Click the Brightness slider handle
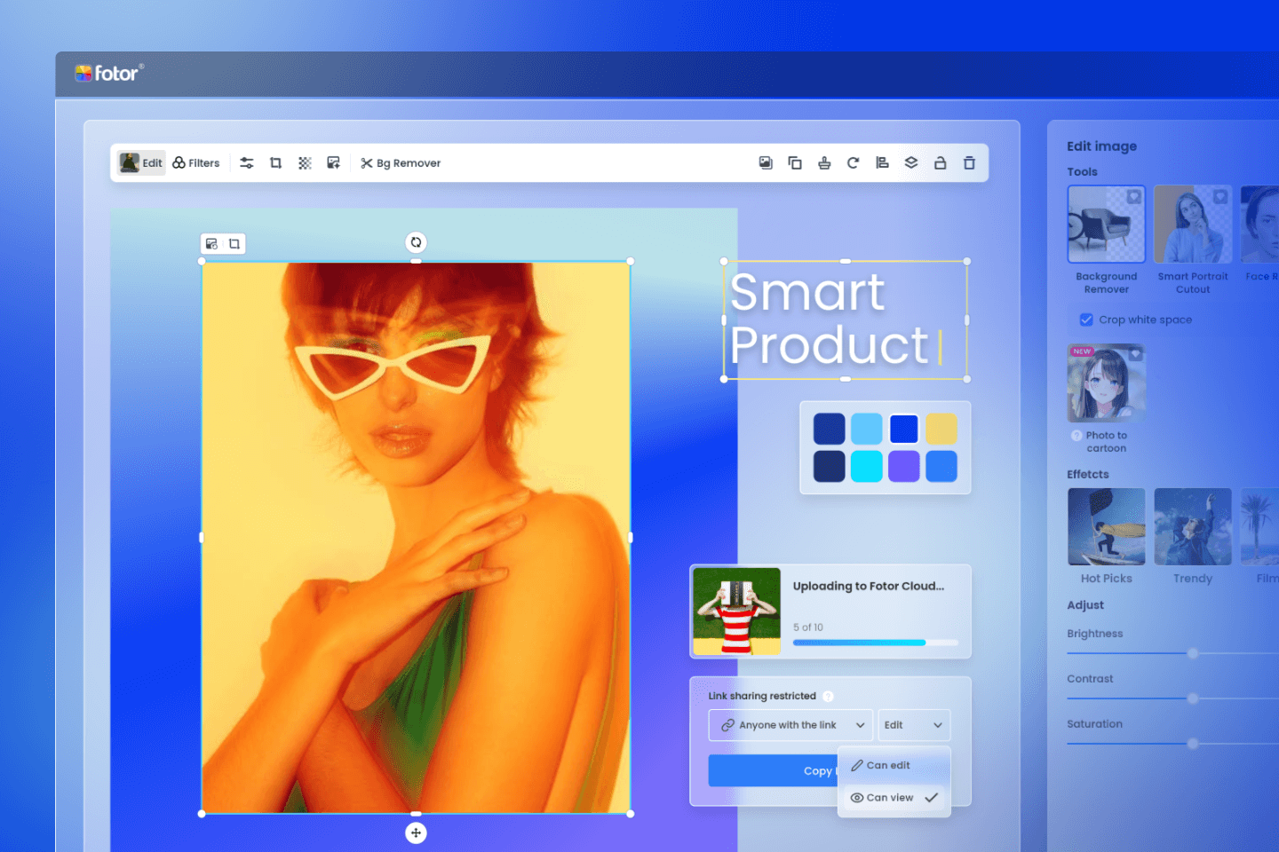Screen dimensions: 1279x852 (1193, 653)
